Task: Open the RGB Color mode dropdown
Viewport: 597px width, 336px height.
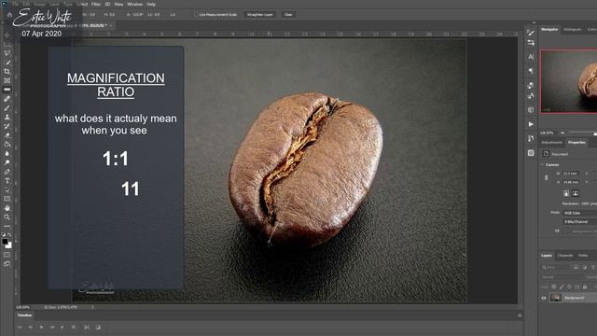Action: [x=580, y=213]
